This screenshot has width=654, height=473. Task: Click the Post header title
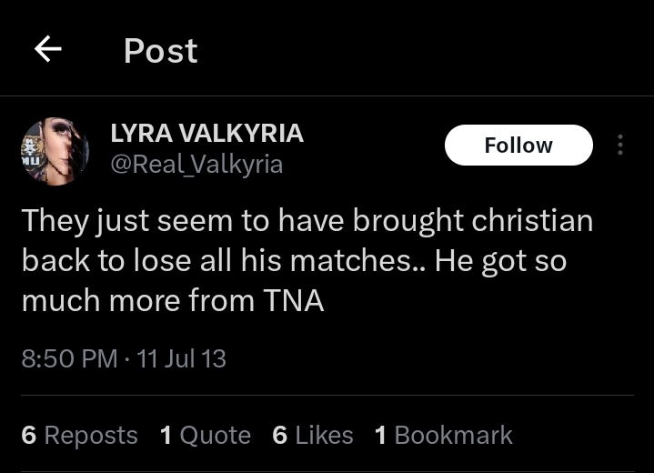[161, 51]
